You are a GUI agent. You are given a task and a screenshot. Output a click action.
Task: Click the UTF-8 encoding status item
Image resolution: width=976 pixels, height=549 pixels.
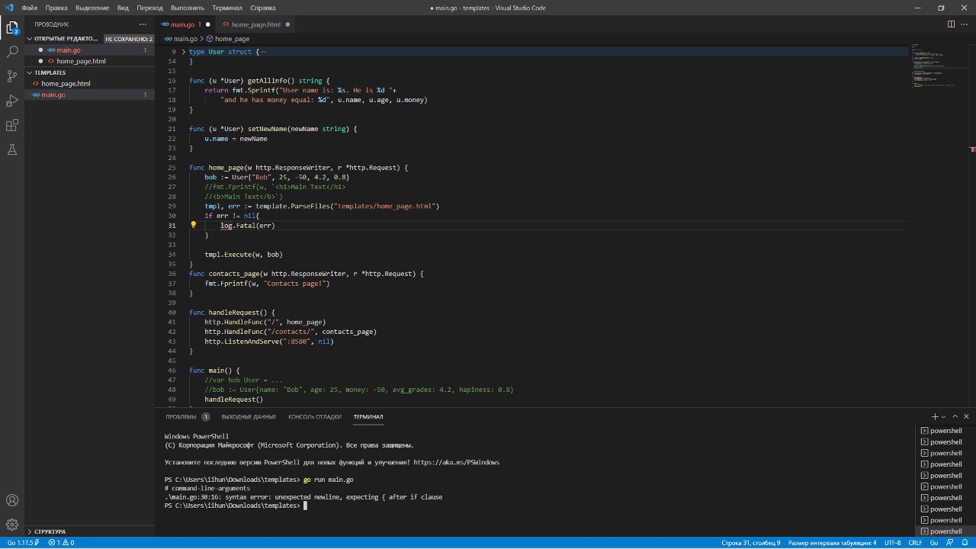[x=893, y=543]
